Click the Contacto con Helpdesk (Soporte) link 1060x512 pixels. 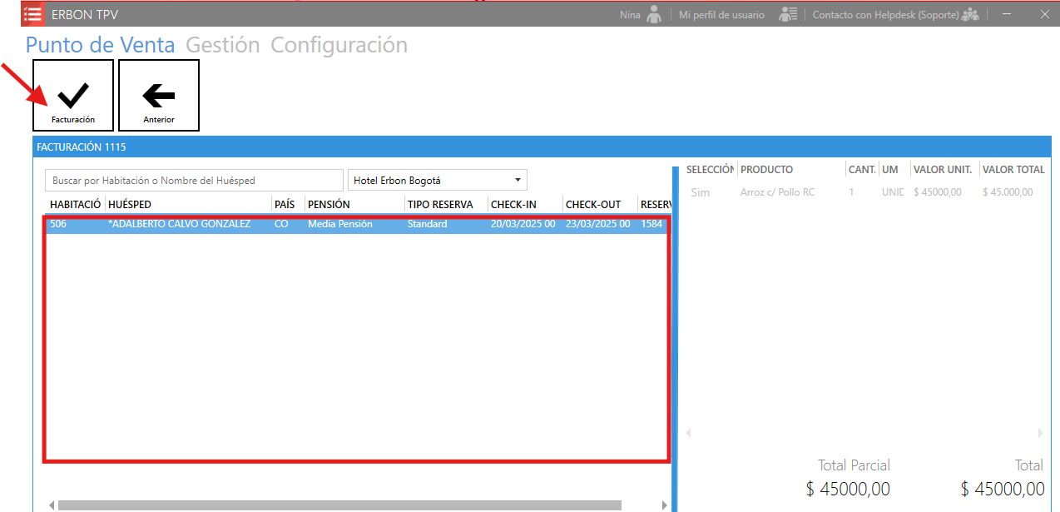coord(884,15)
